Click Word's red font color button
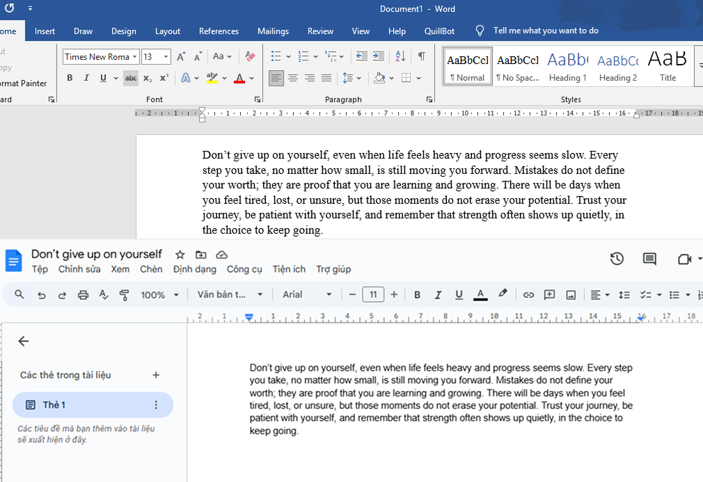Viewport: 703px width, 482px height. click(239, 78)
